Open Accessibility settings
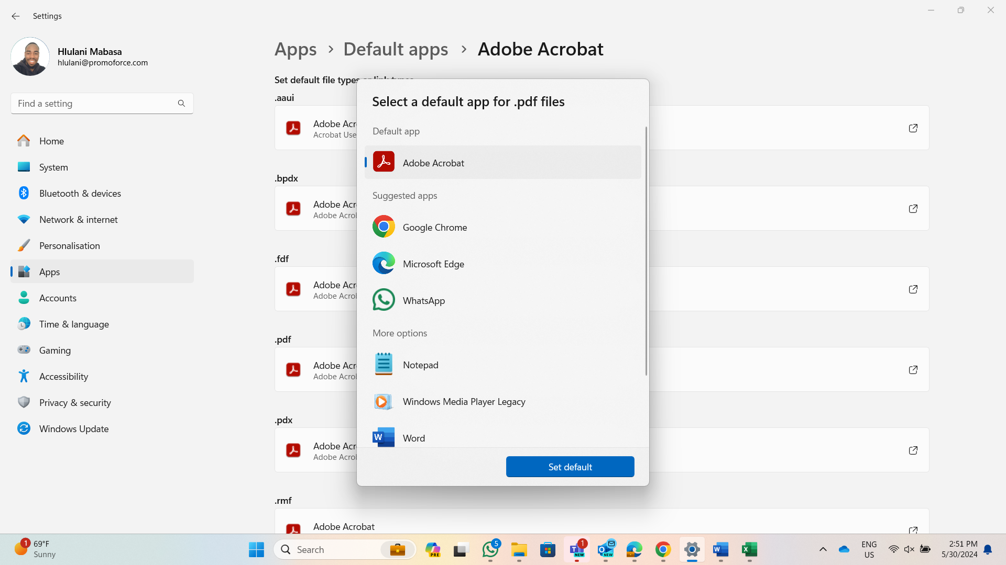Viewport: 1006px width, 565px height. click(102, 376)
